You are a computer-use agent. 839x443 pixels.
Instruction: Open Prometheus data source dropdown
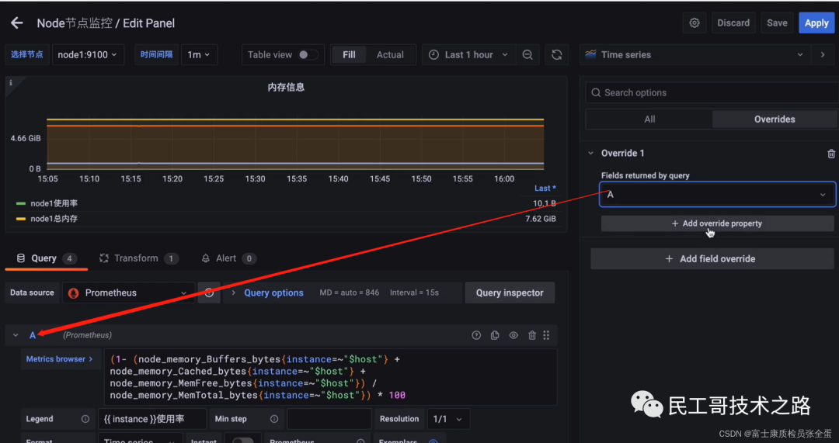coord(128,292)
